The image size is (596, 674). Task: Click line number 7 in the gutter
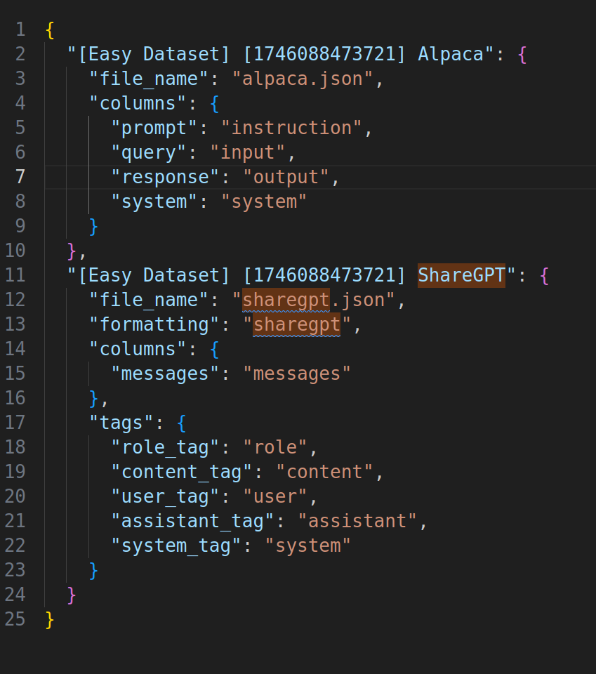(x=20, y=177)
